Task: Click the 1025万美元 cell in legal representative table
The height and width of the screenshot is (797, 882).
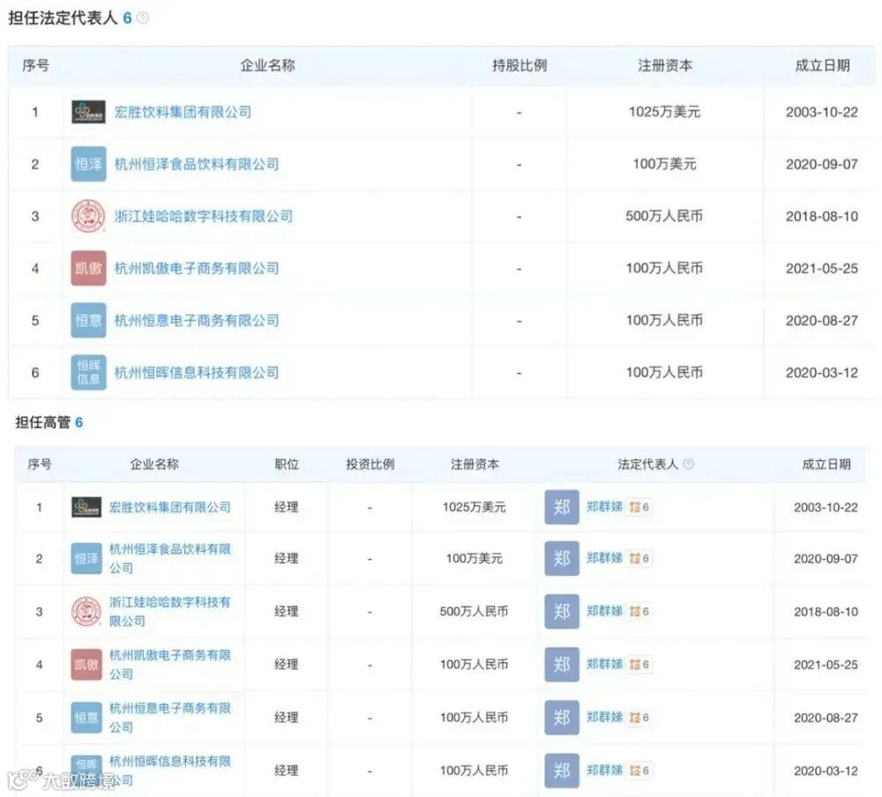Action: [664, 112]
